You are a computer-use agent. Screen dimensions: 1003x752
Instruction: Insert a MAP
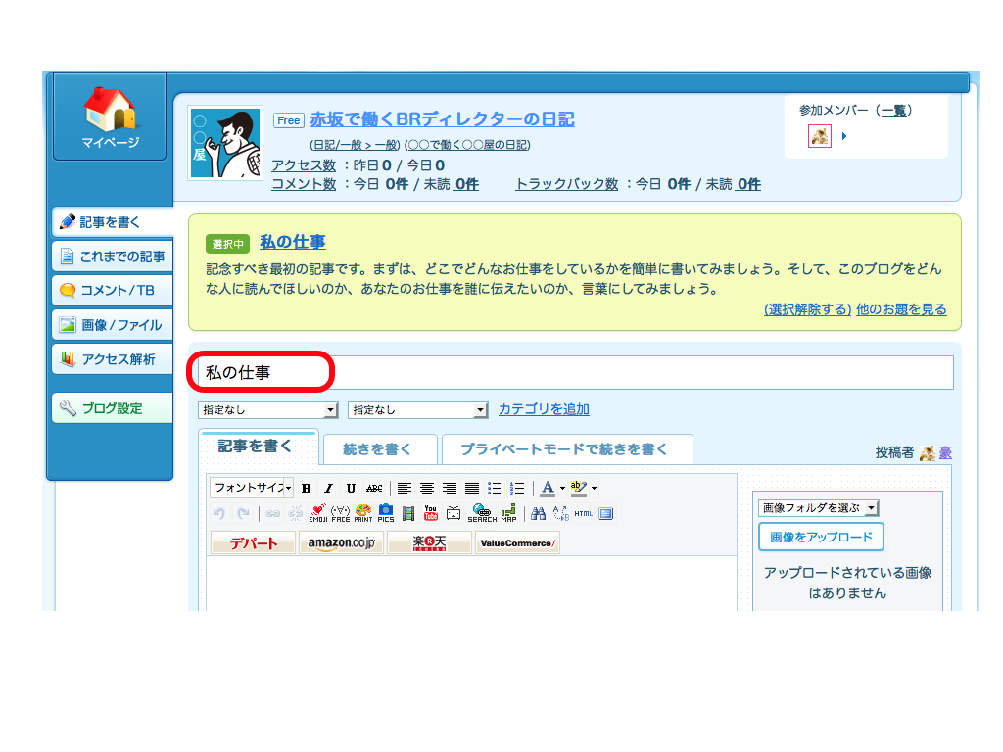pyautogui.click(x=508, y=513)
